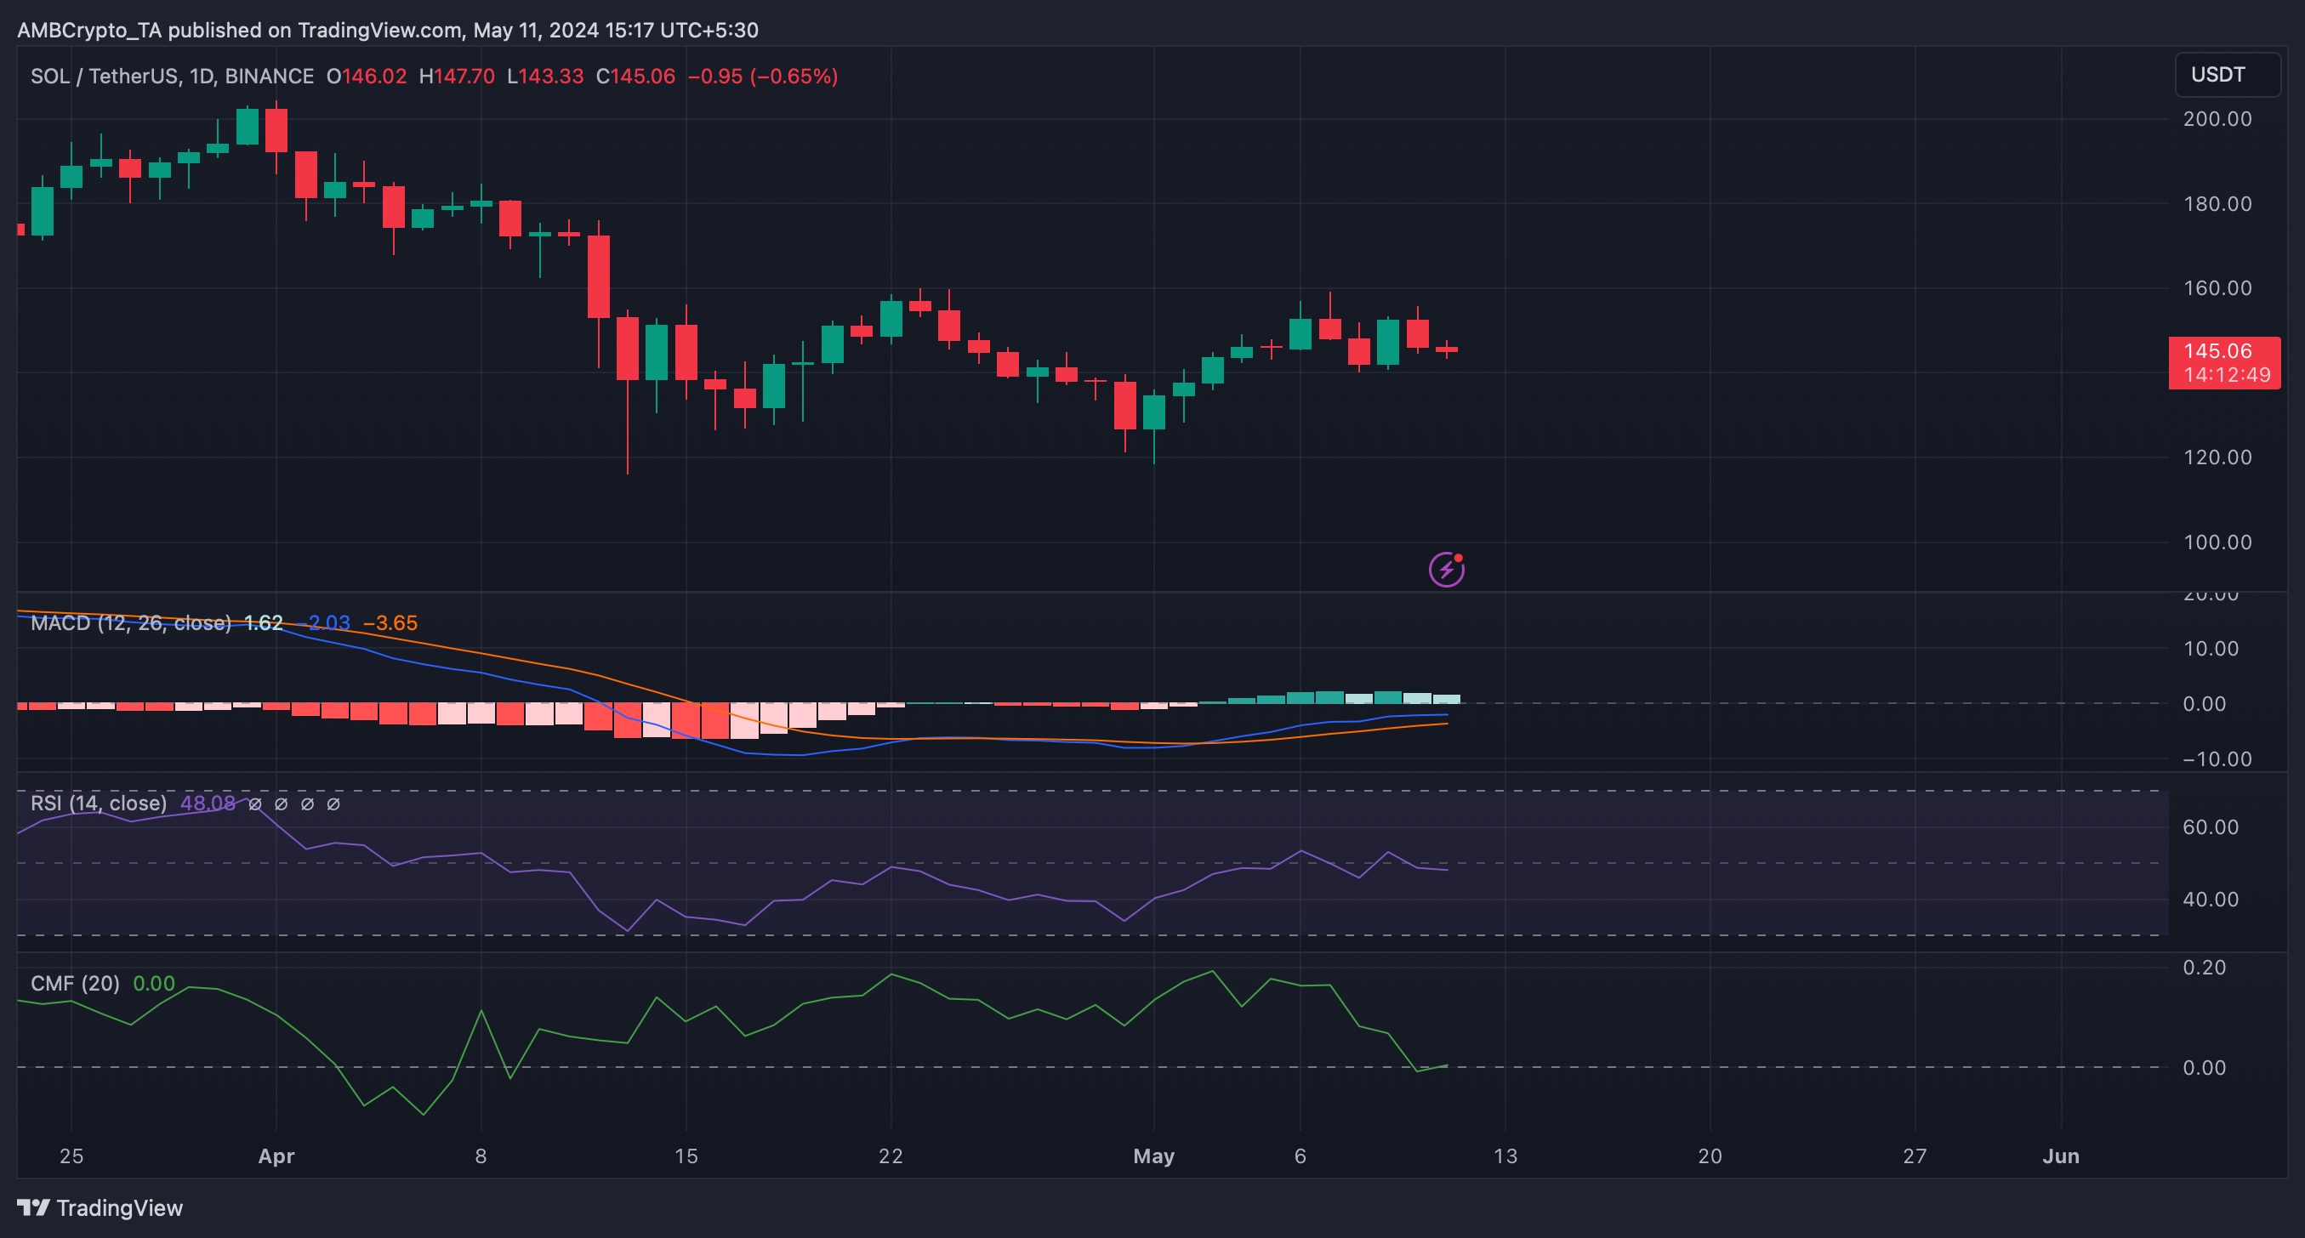The image size is (2305, 1238).
Task: Click the Jun label on the date axis
Action: pyautogui.click(x=2061, y=1156)
